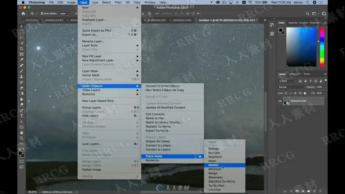Toggle layer filtering on/off switch
Image resolution: width=345 pixels, height=194 pixels.
(325, 81)
